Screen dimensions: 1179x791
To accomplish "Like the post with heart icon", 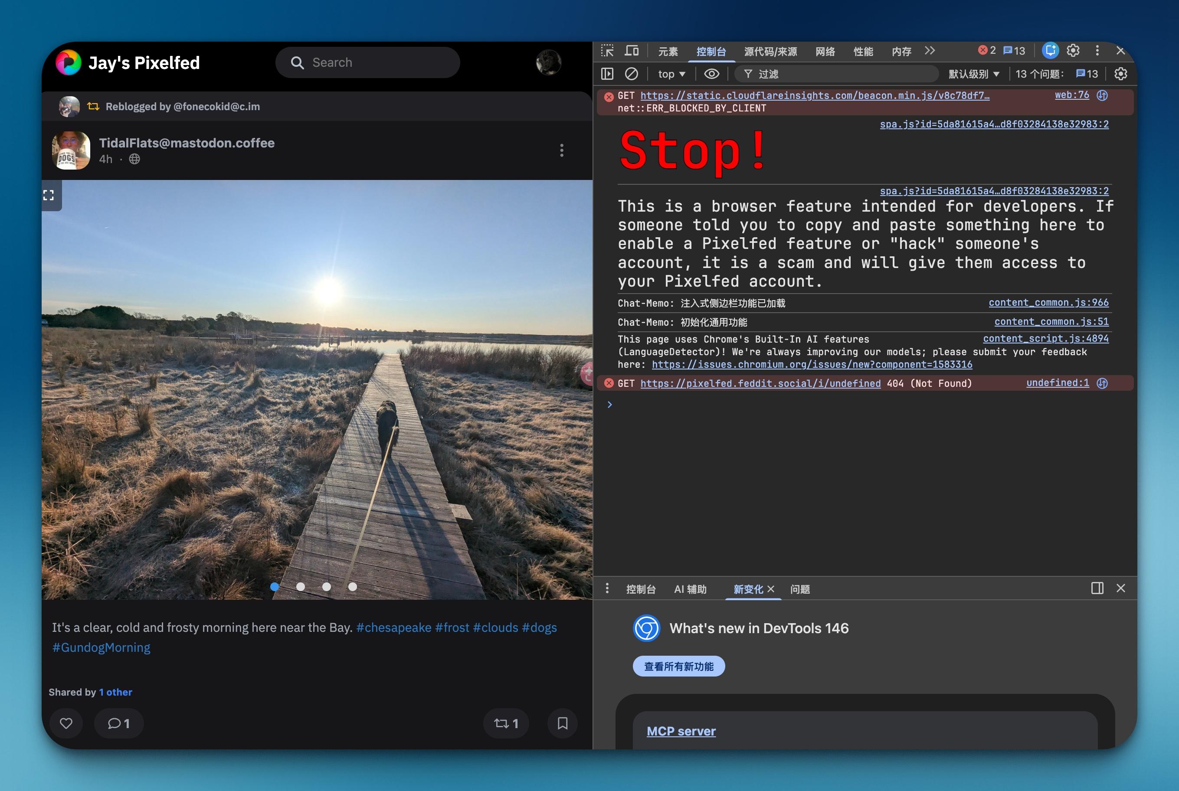I will tap(66, 723).
